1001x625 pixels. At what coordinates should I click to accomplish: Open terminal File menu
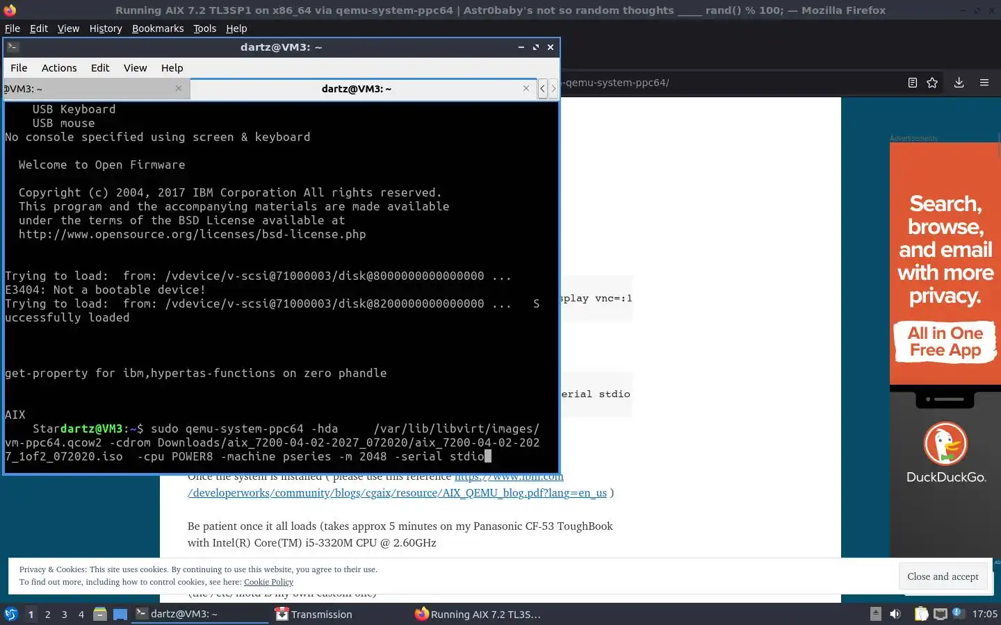pos(19,67)
